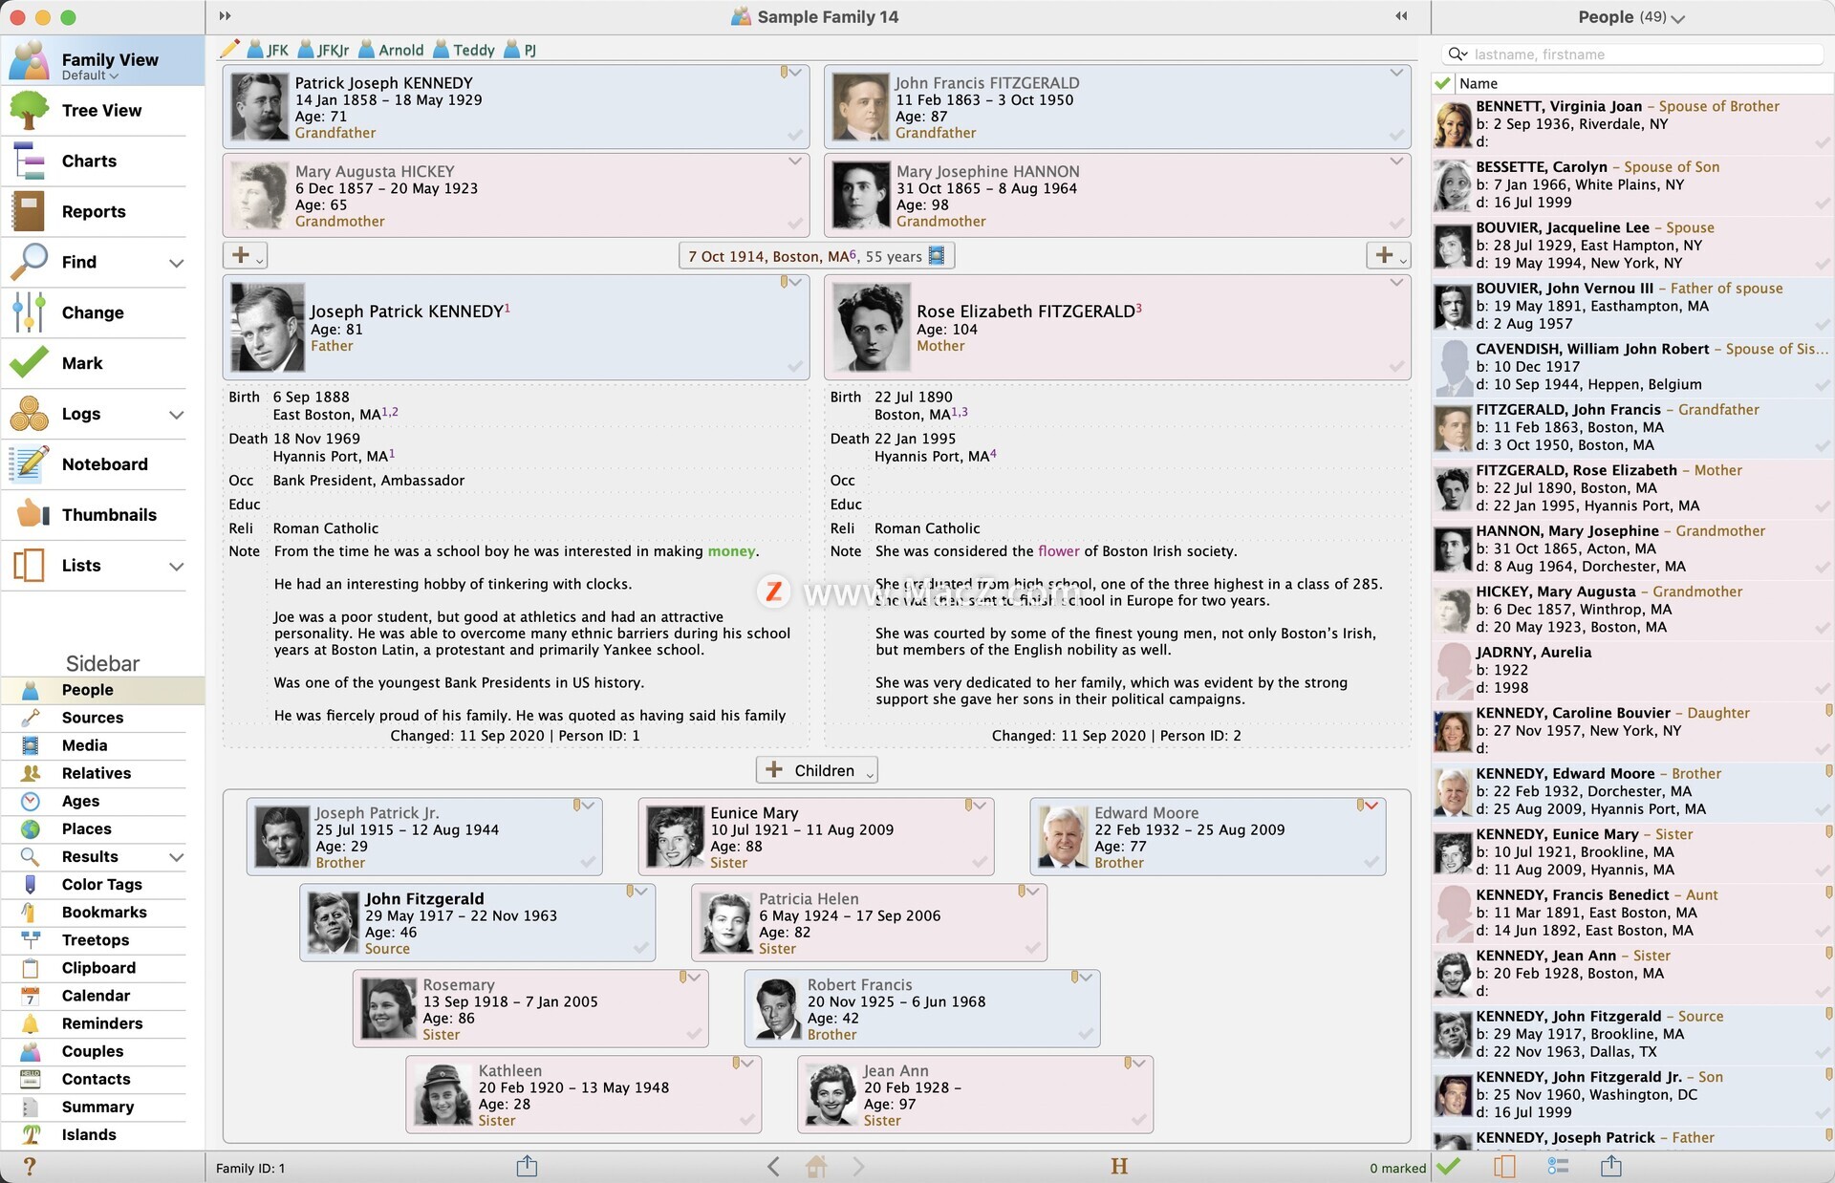Image resolution: width=1835 pixels, height=1183 pixels.
Task: Click the add plus button above mother's card
Action: click(1389, 255)
